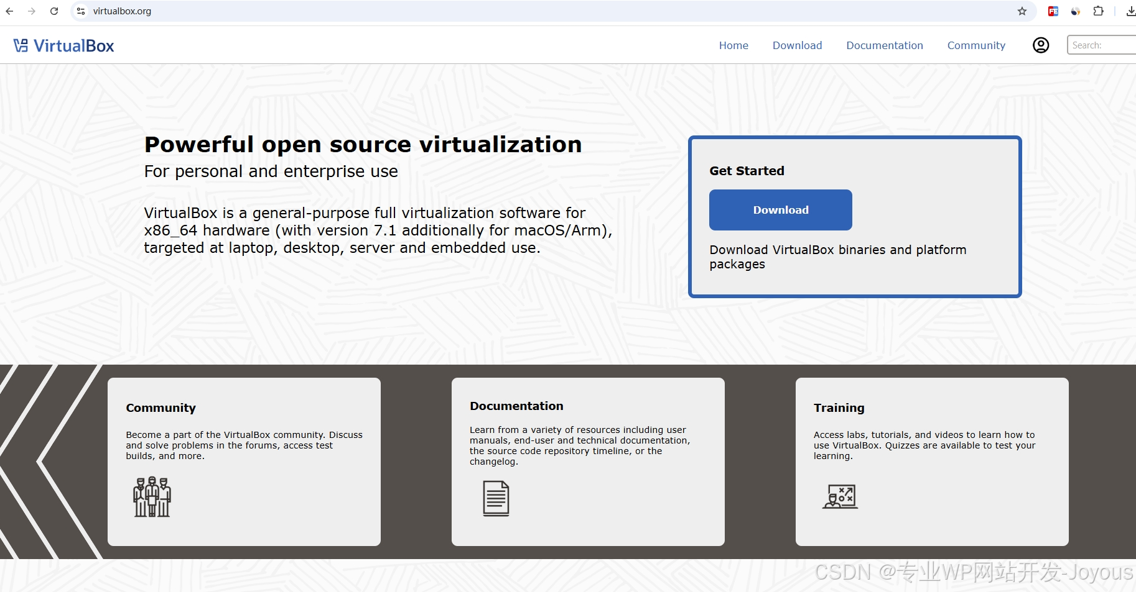Click the VirtualBox logo
The height and width of the screenshot is (592, 1136).
click(x=63, y=45)
